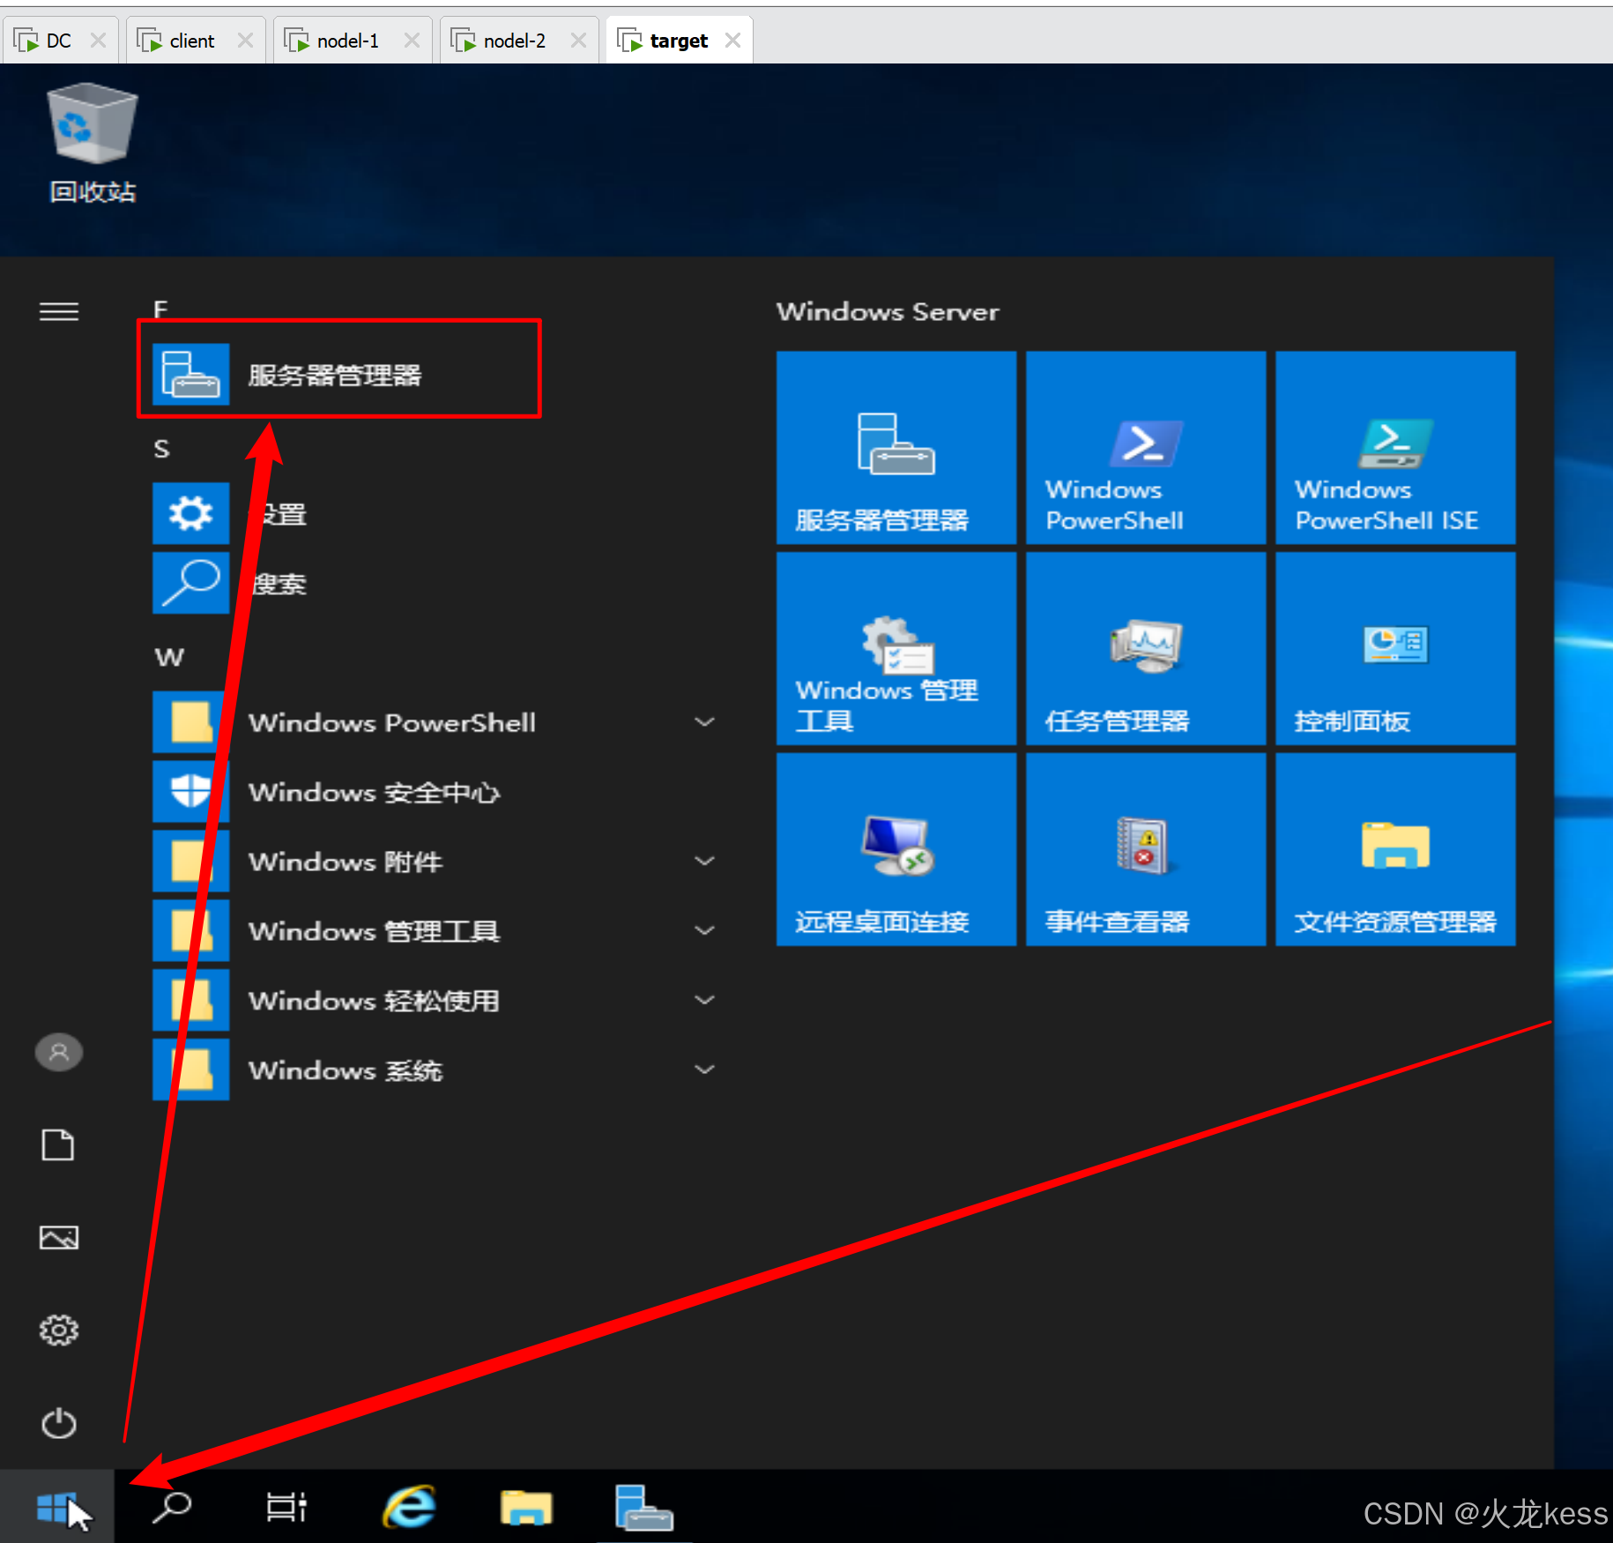The height and width of the screenshot is (1543, 1613).
Task: Launch Internet Explorer from the taskbar
Action: [409, 1507]
